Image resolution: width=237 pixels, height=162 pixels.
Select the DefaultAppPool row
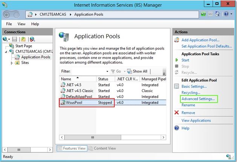click(113, 97)
